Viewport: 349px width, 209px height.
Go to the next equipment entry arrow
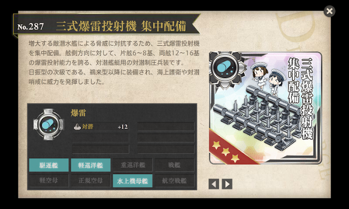[x=227, y=184]
